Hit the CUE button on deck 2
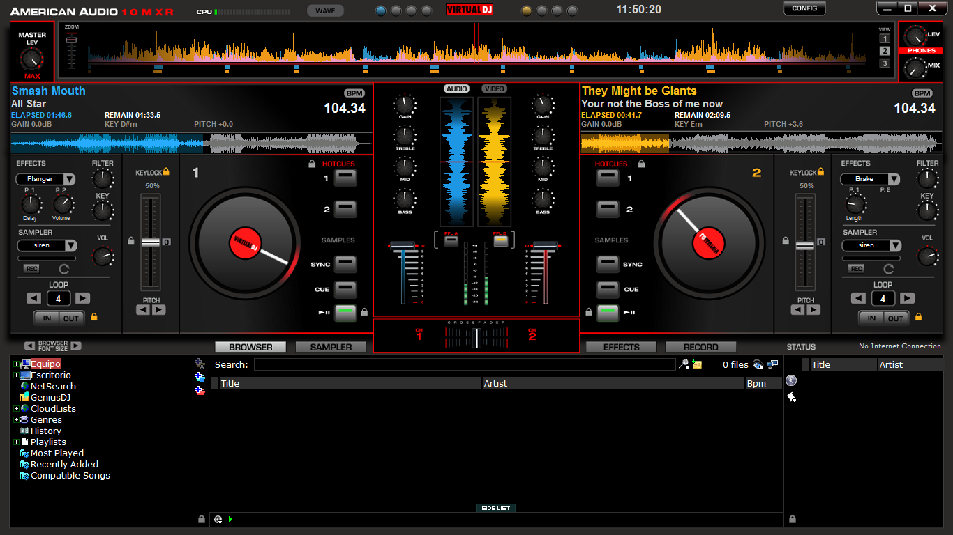The image size is (953, 535). point(608,289)
